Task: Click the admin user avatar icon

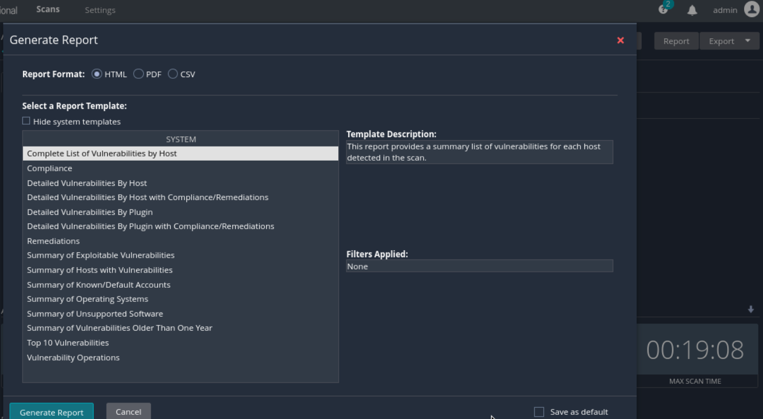Action: (x=751, y=9)
